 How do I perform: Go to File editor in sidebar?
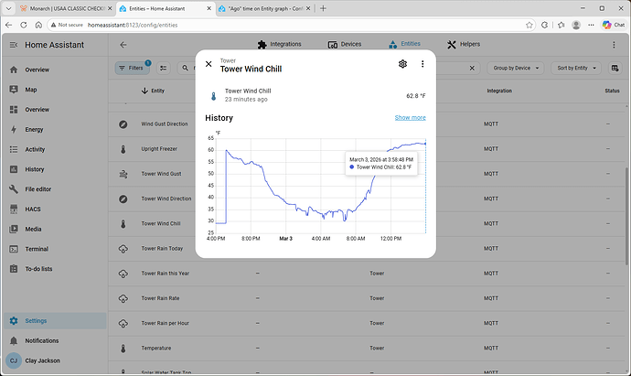point(41,189)
